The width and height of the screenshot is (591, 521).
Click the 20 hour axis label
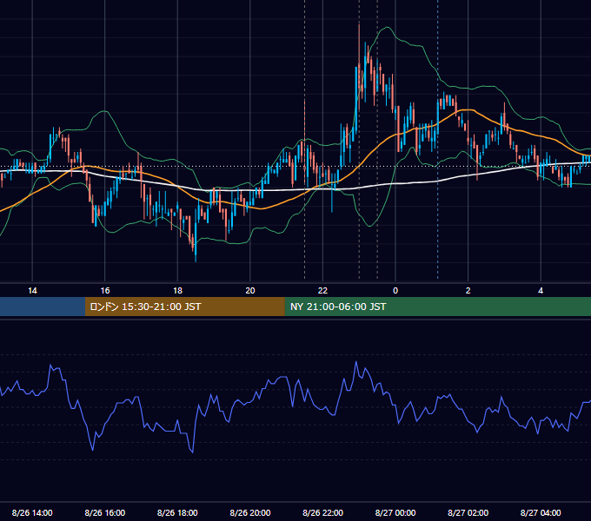tap(250, 291)
